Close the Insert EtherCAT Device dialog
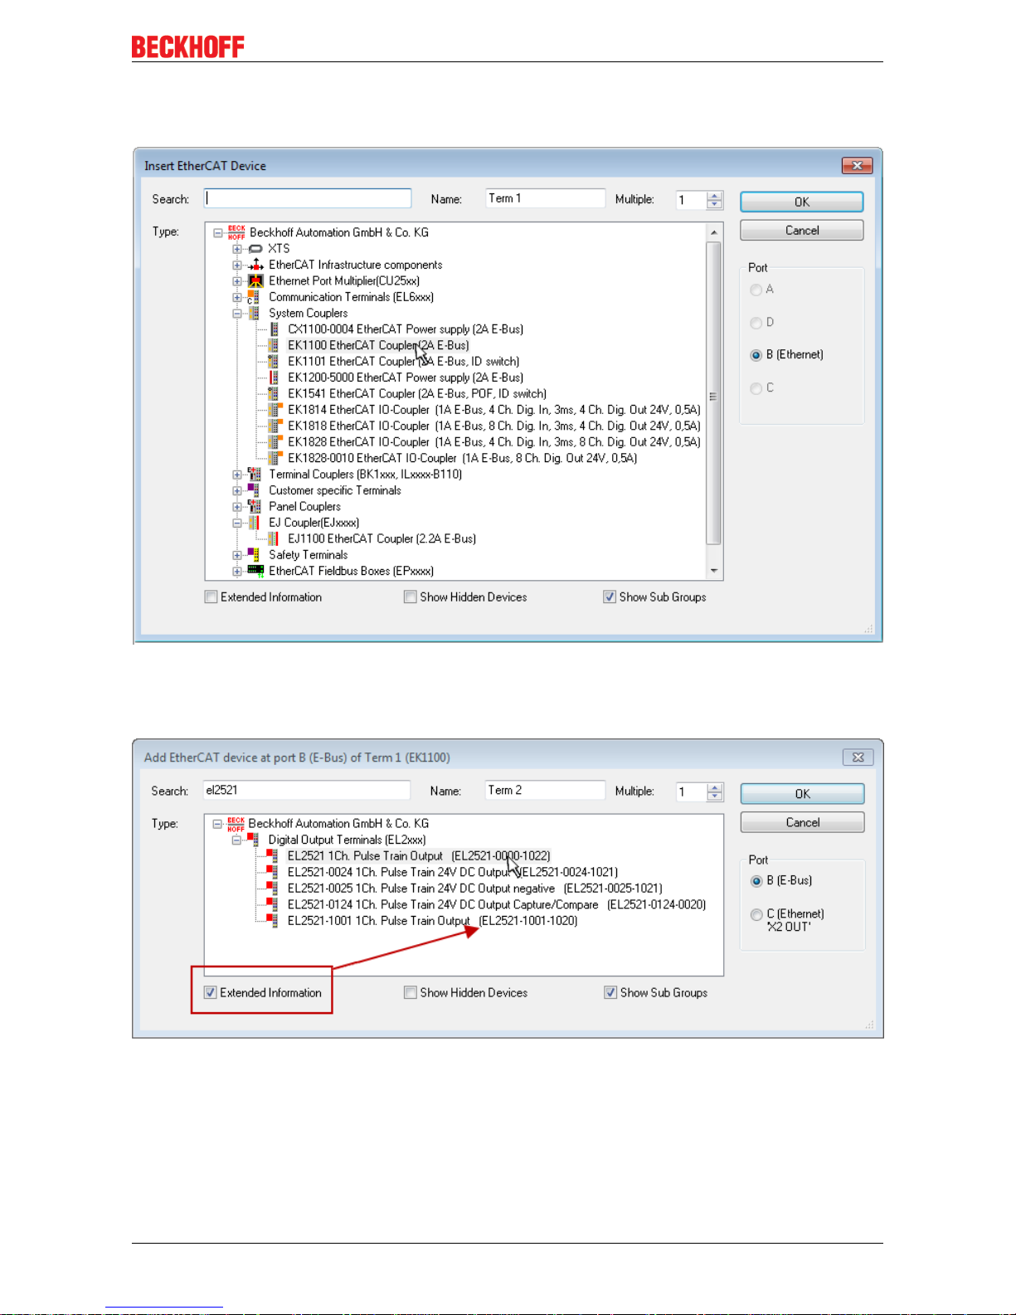The image size is (1016, 1315). point(857,165)
